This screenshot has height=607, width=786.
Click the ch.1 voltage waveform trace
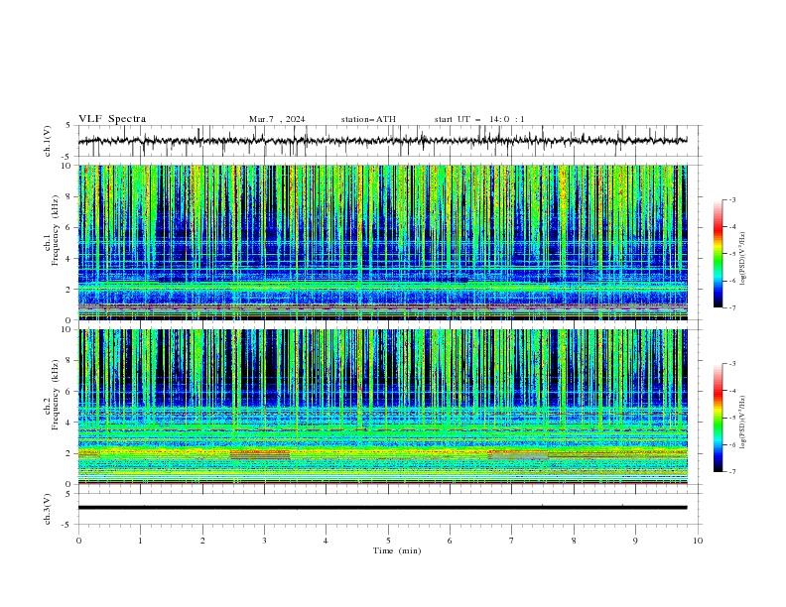tap(382, 141)
